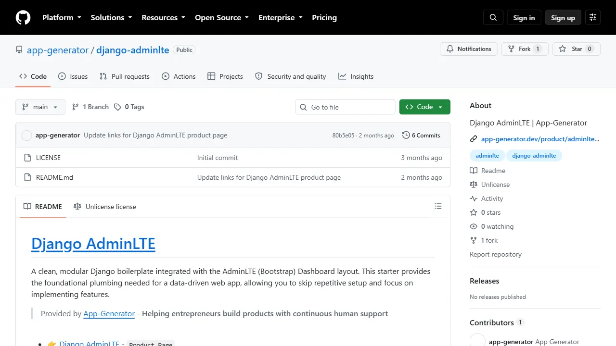Click the Sign up button

click(x=563, y=17)
